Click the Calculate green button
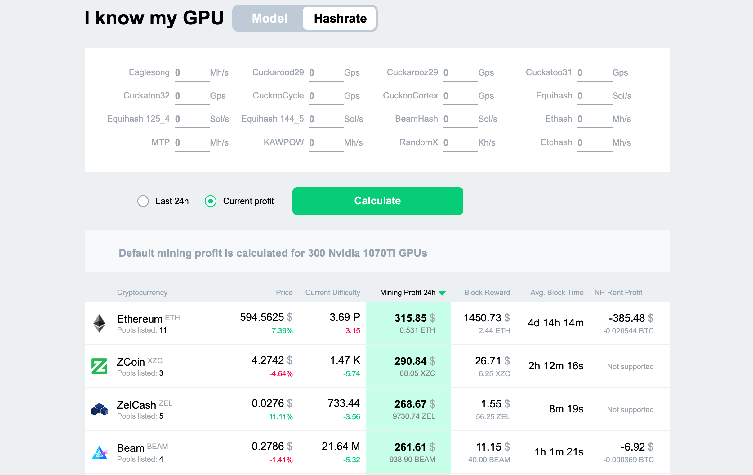Screen dimensions: 753x475 [377, 201]
